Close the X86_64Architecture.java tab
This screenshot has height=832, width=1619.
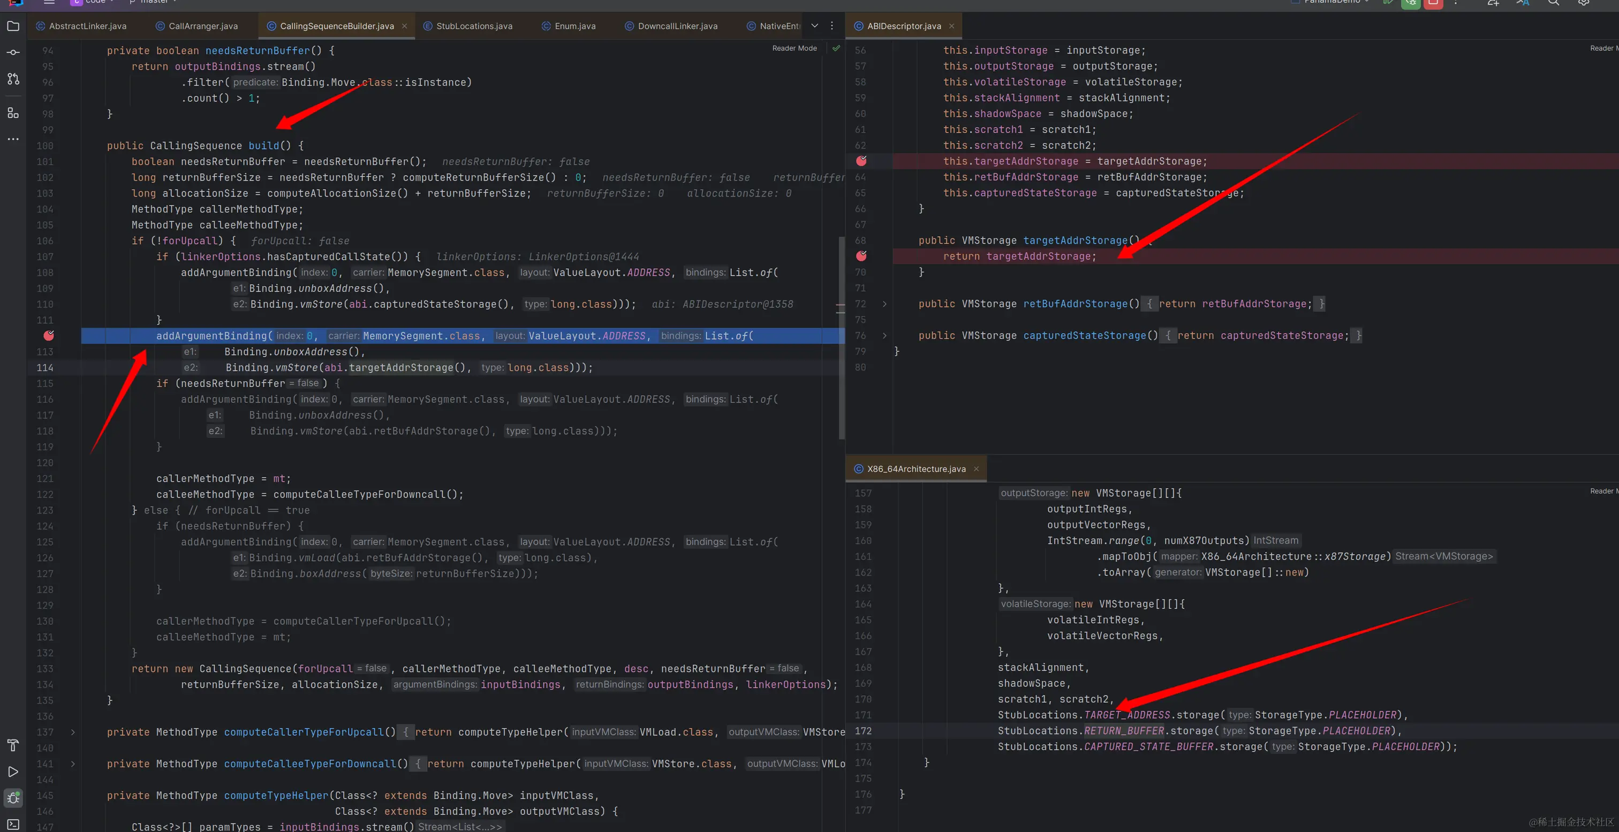[x=976, y=469]
